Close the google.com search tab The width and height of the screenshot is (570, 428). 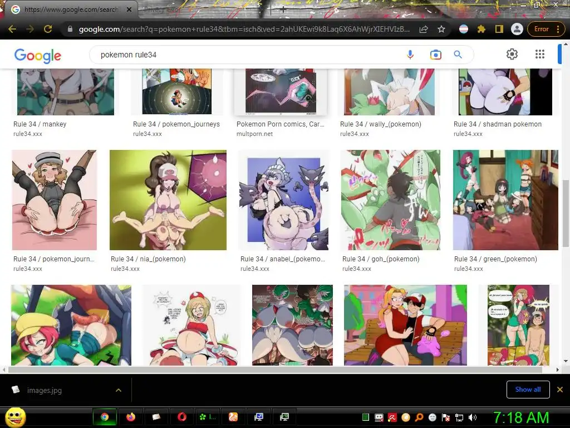(129, 9)
